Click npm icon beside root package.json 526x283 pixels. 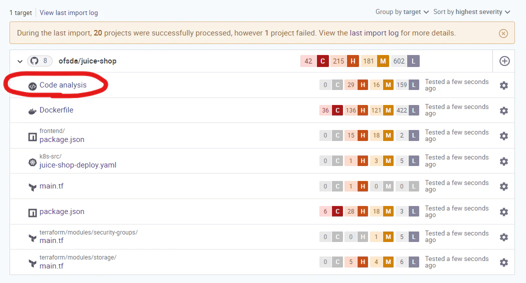pos(32,213)
